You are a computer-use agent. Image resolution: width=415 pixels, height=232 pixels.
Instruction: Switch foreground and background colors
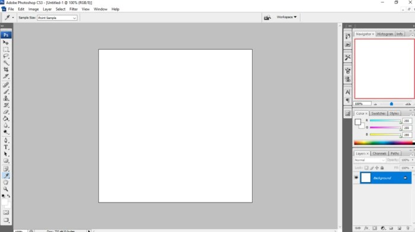pyautogui.click(x=9, y=196)
